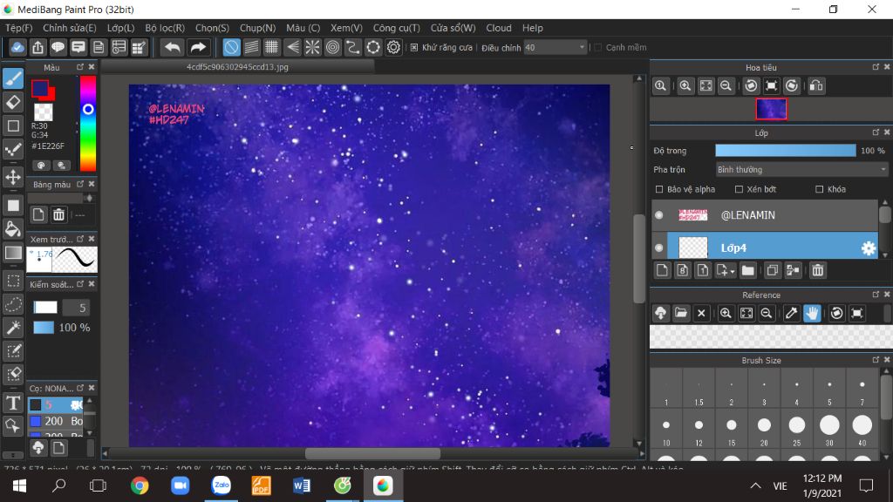Select brush size 25 preset
This screenshot has width=893, height=502.
797,431
